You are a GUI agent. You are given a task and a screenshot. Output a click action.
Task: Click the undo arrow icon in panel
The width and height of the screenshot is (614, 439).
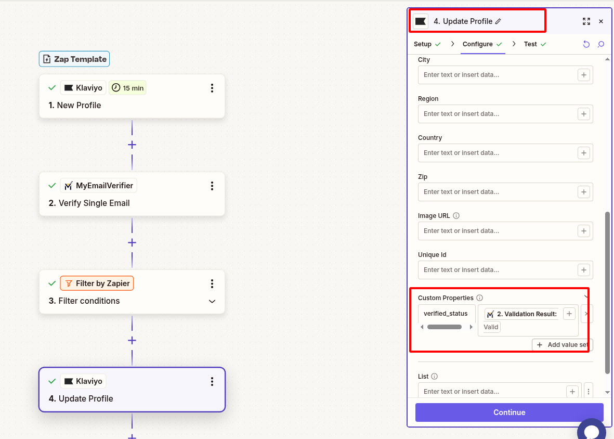[x=586, y=44]
